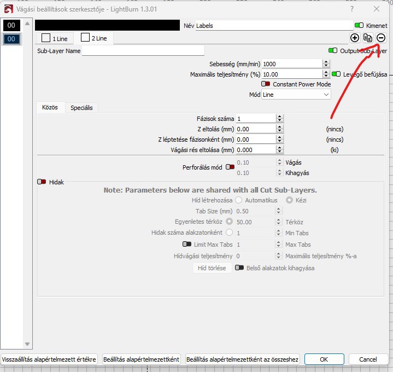Open the help question mark button

click(x=352, y=9)
